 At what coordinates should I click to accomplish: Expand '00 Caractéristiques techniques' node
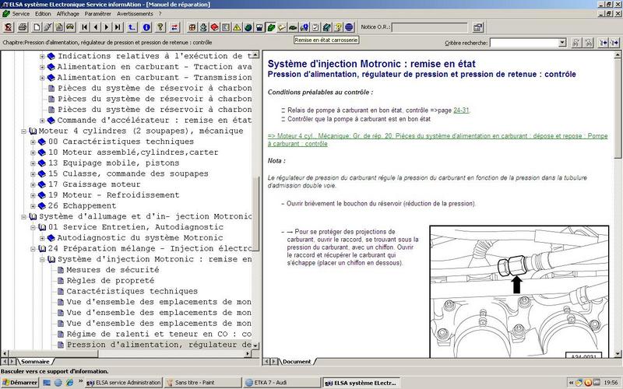coord(33,142)
